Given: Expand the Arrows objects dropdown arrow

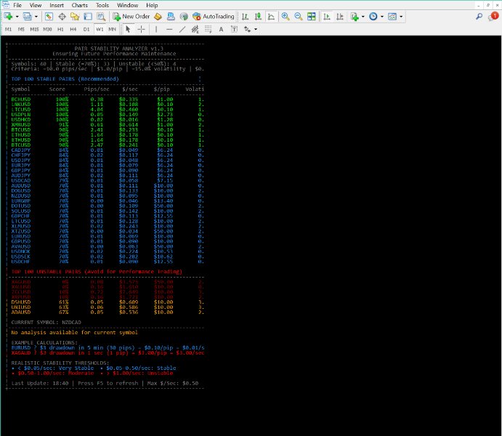Looking at the screenshot, I should pyautogui.click(x=256, y=29).
